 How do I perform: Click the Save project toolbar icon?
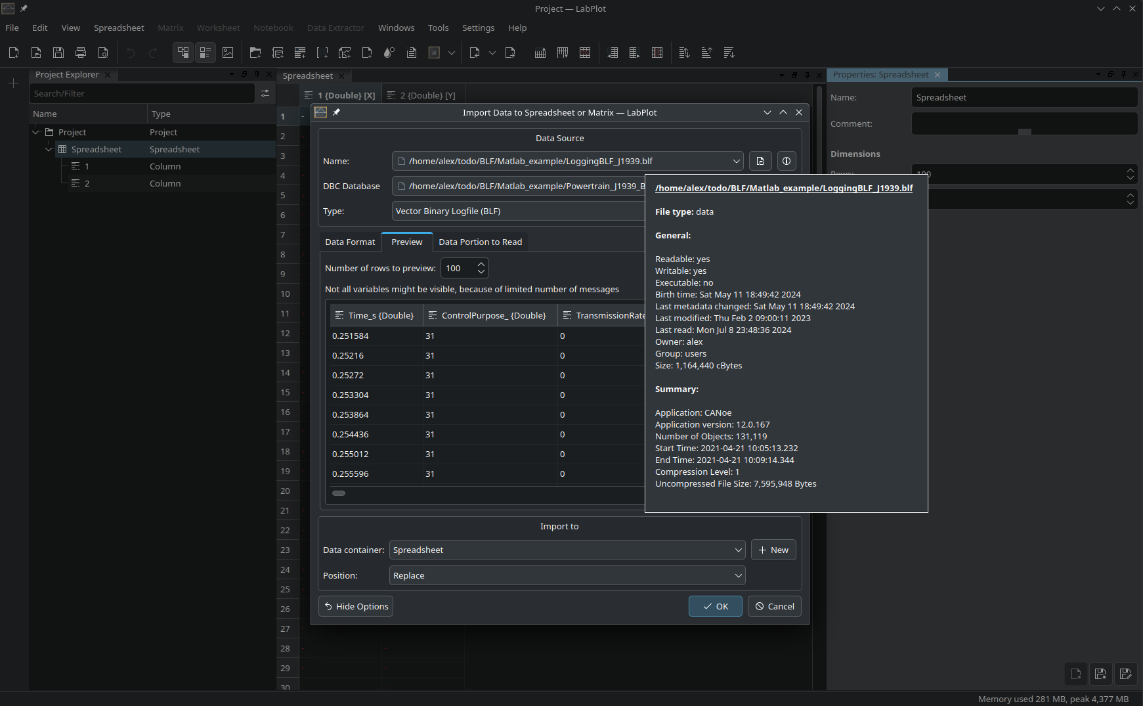pyautogui.click(x=58, y=53)
